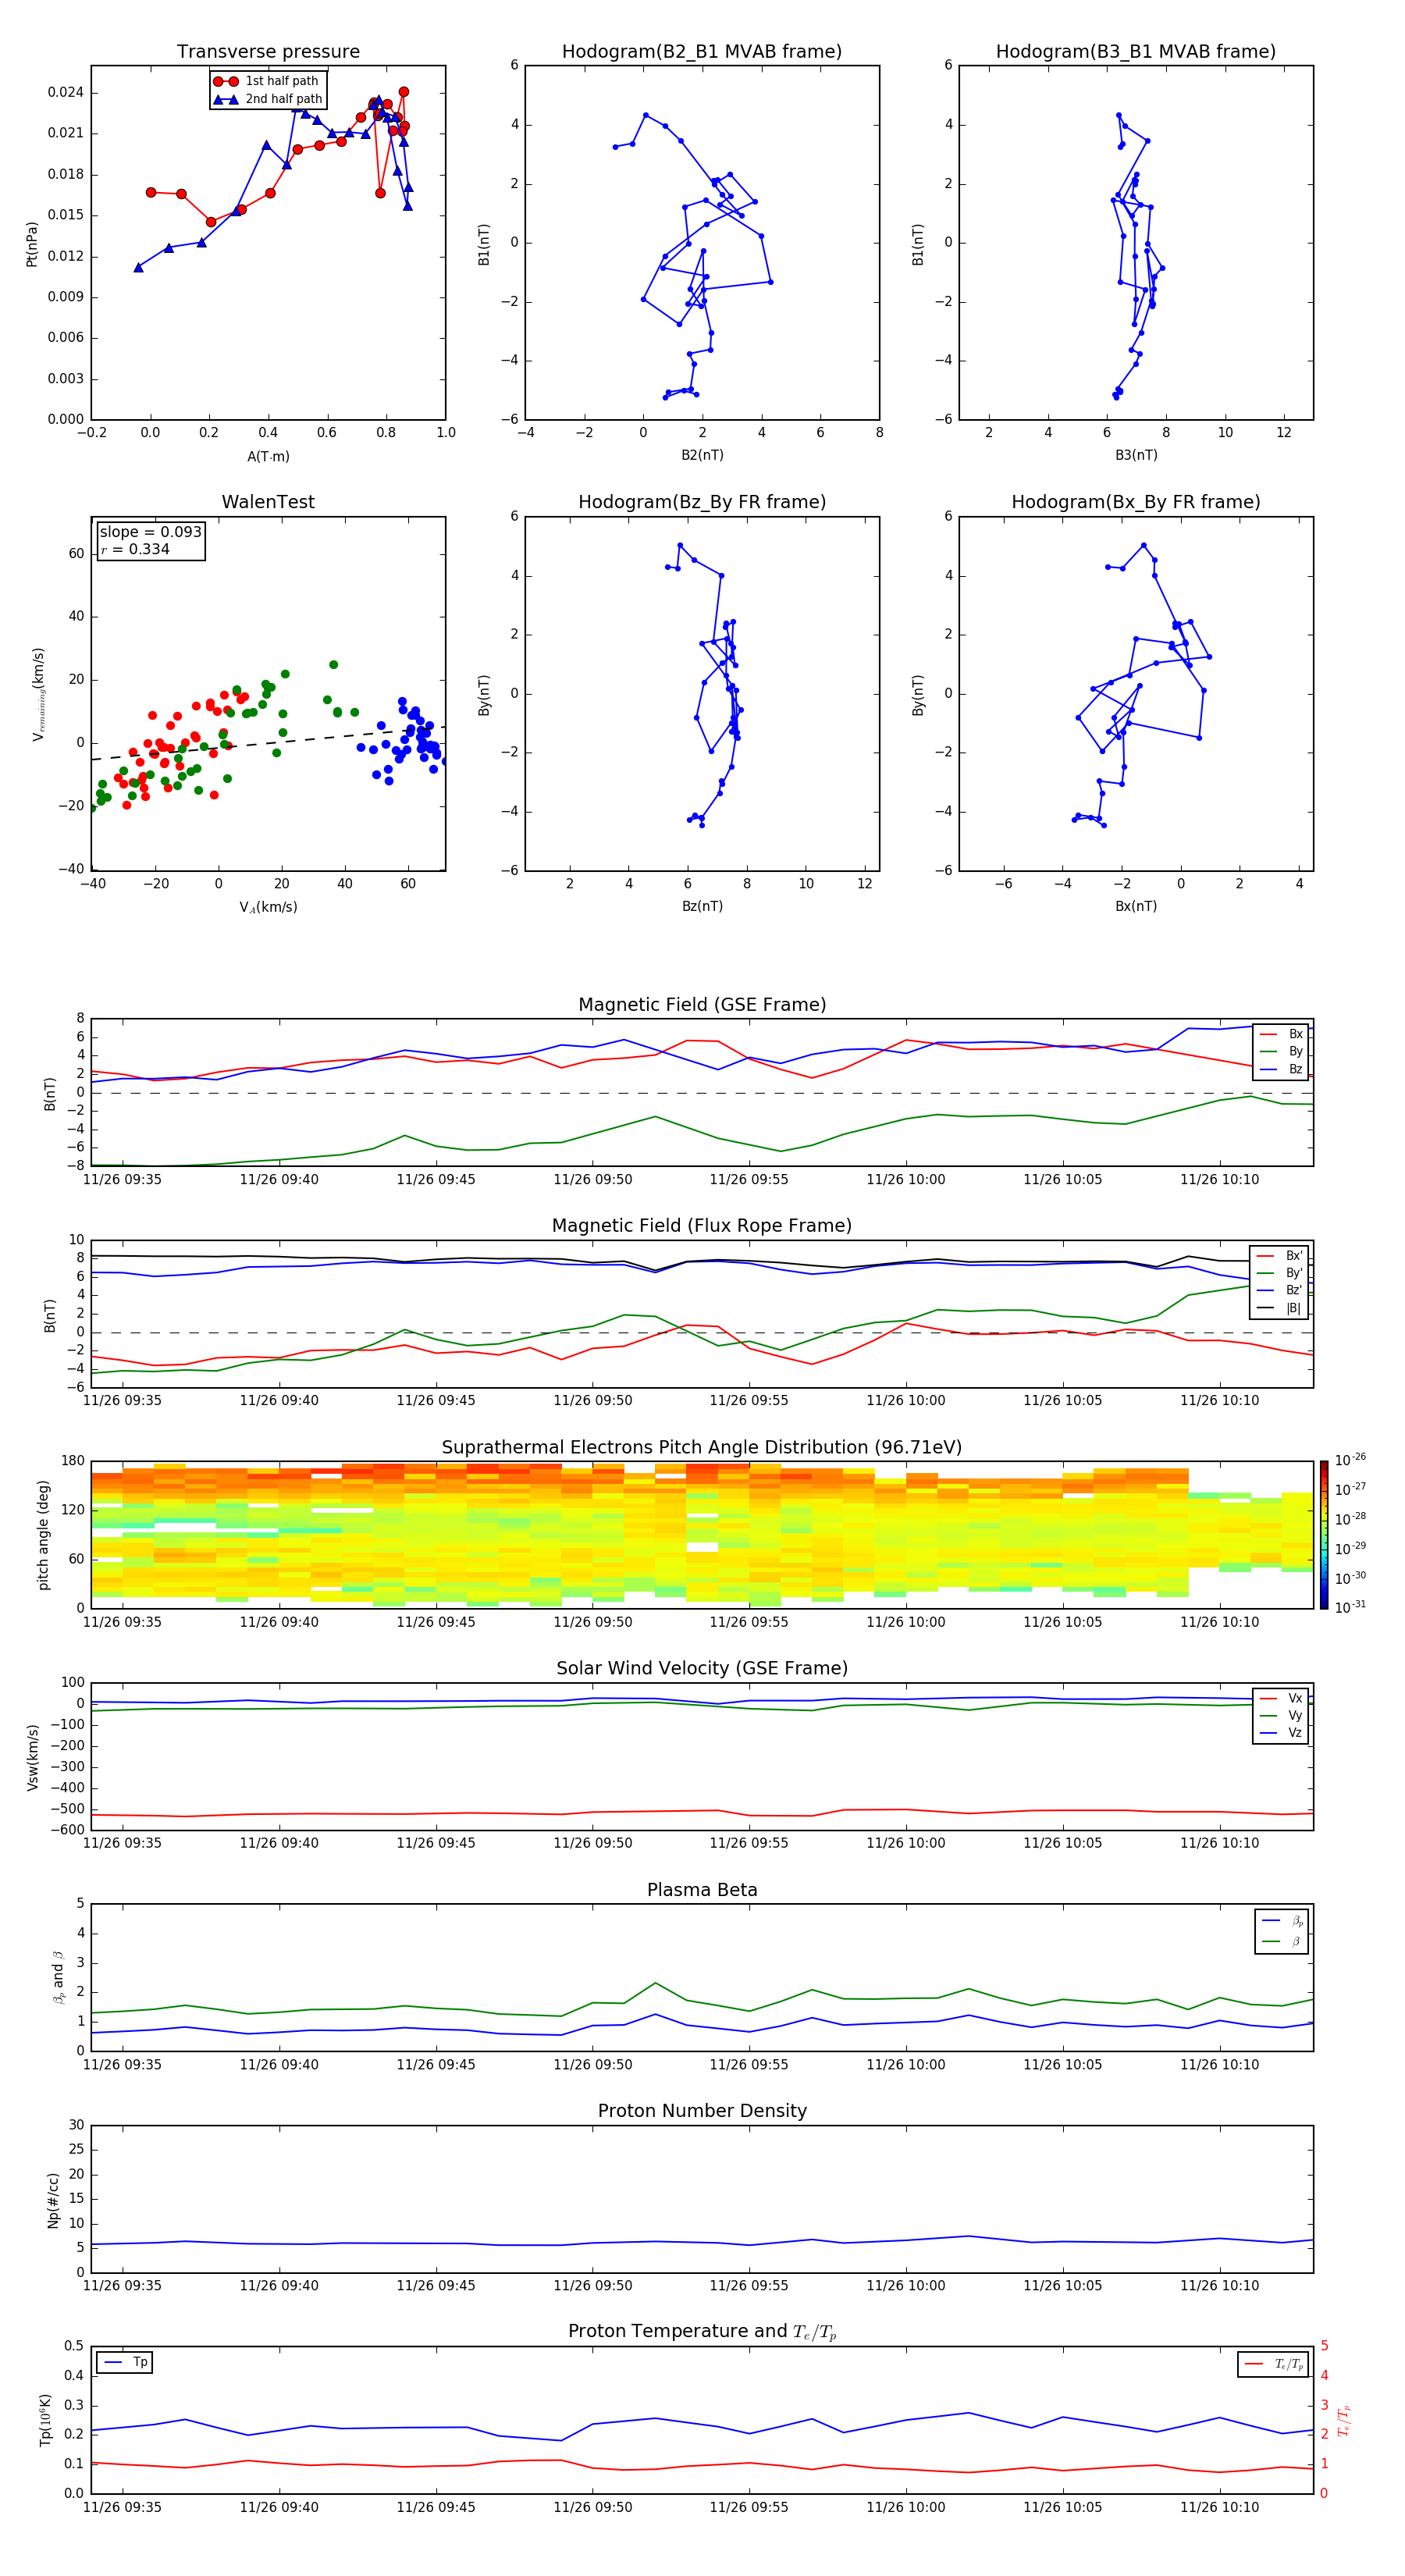
Task: Click the "Bz(nT)" x-axis label
Action: coord(702,906)
